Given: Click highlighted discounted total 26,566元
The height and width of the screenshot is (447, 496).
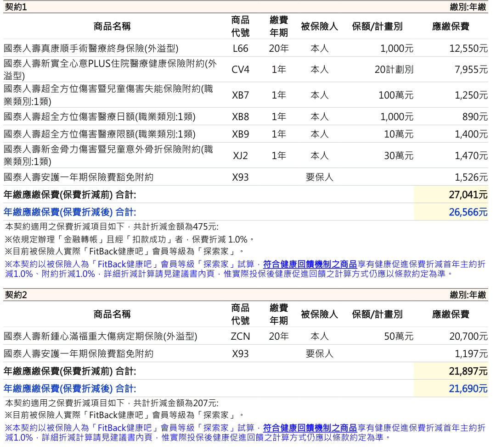Looking at the screenshot, I should coord(468,212).
